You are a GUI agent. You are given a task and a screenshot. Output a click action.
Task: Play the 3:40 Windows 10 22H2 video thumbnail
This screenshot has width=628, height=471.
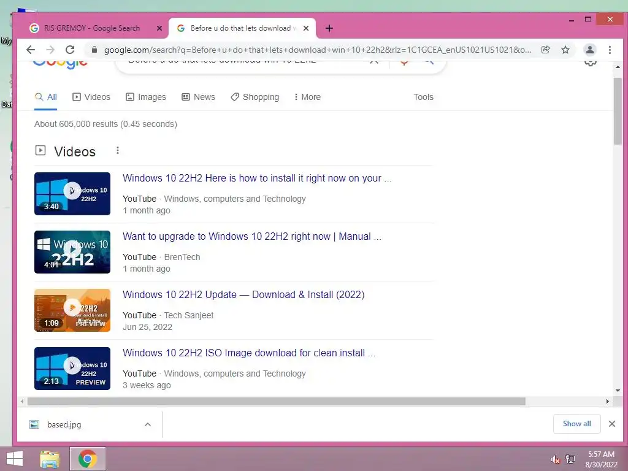click(72, 194)
